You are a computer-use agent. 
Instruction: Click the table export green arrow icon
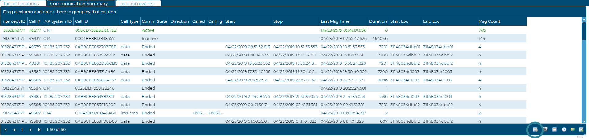coord(581,129)
